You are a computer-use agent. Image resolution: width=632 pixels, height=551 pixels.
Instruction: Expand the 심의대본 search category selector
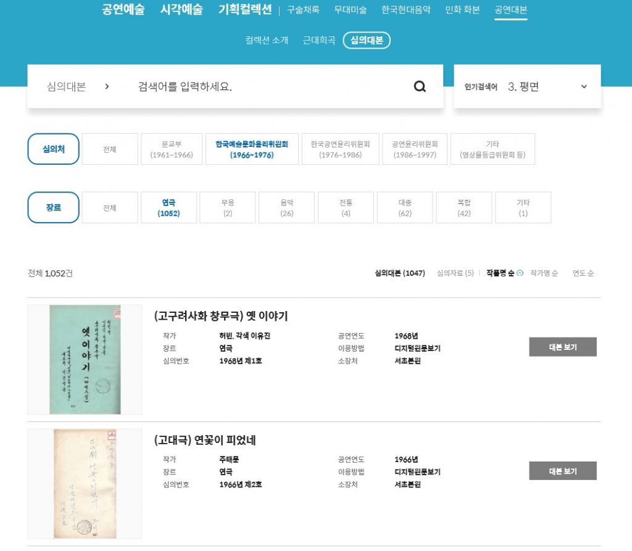78,87
